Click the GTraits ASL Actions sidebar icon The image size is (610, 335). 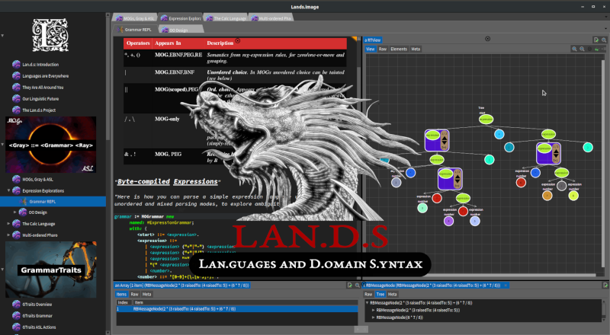tap(16, 327)
